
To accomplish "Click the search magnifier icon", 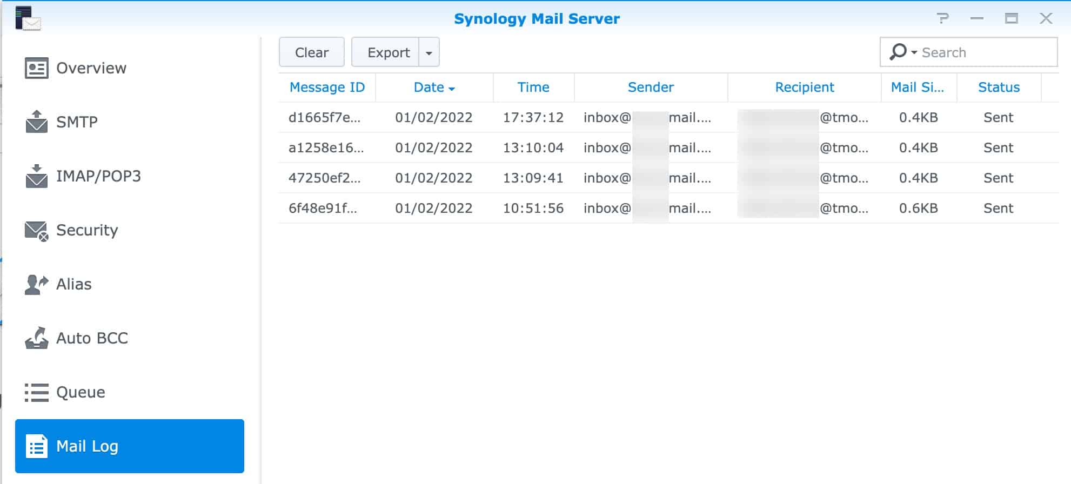I will (898, 52).
